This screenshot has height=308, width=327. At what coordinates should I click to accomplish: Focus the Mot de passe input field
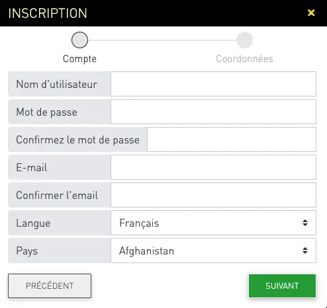213,112
